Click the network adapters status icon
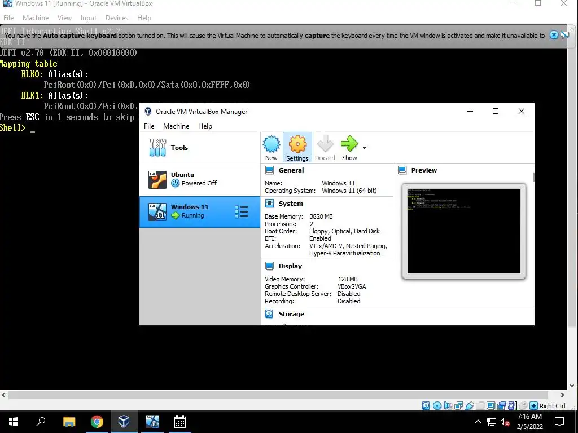This screenshot has width=578, height=433. 458,406
